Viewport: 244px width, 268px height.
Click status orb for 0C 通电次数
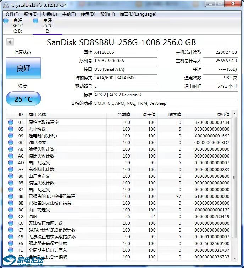pyautogui.click(x=11, y=142)
